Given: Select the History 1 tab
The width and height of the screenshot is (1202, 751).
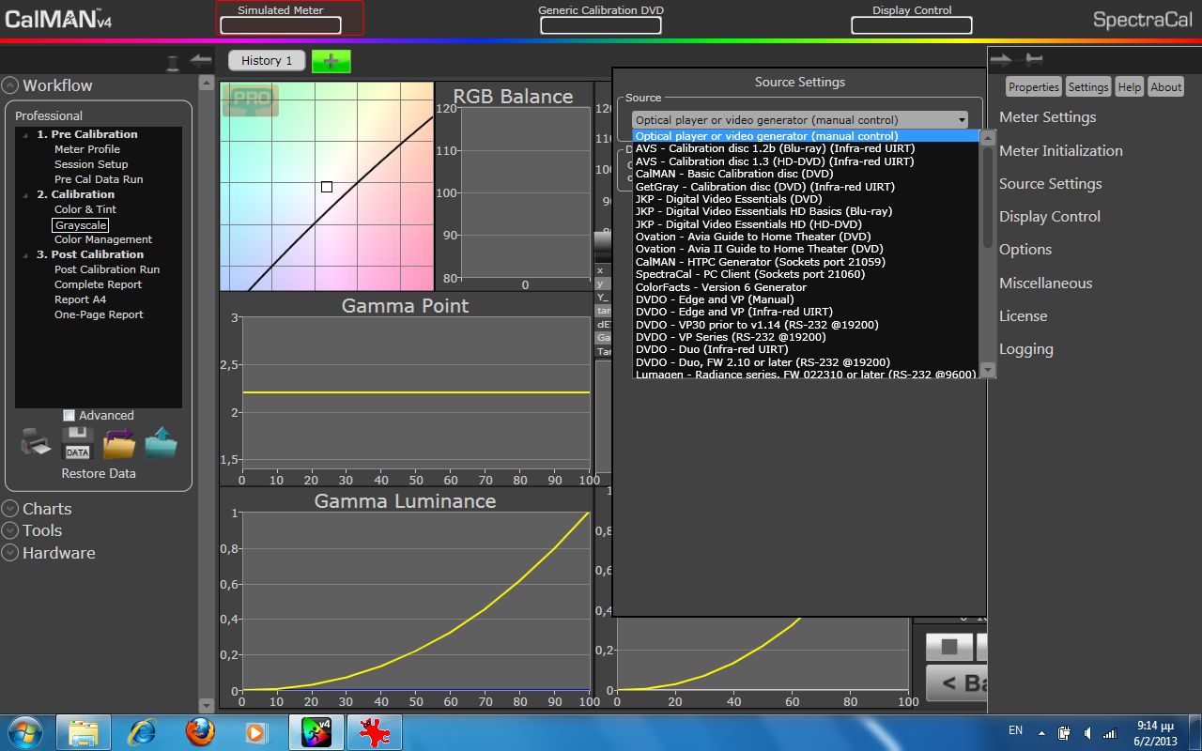Looking at the screenshot, I should (x=267, y=60).
